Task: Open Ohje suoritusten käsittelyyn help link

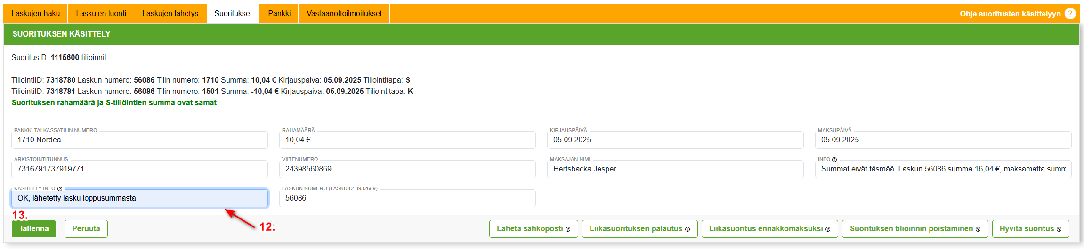Action: coord(1010,14)
